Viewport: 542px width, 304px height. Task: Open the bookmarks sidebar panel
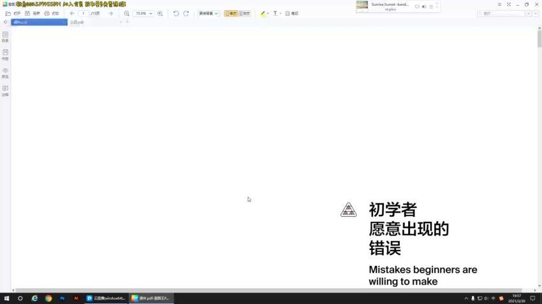click(x=5, y=55)
